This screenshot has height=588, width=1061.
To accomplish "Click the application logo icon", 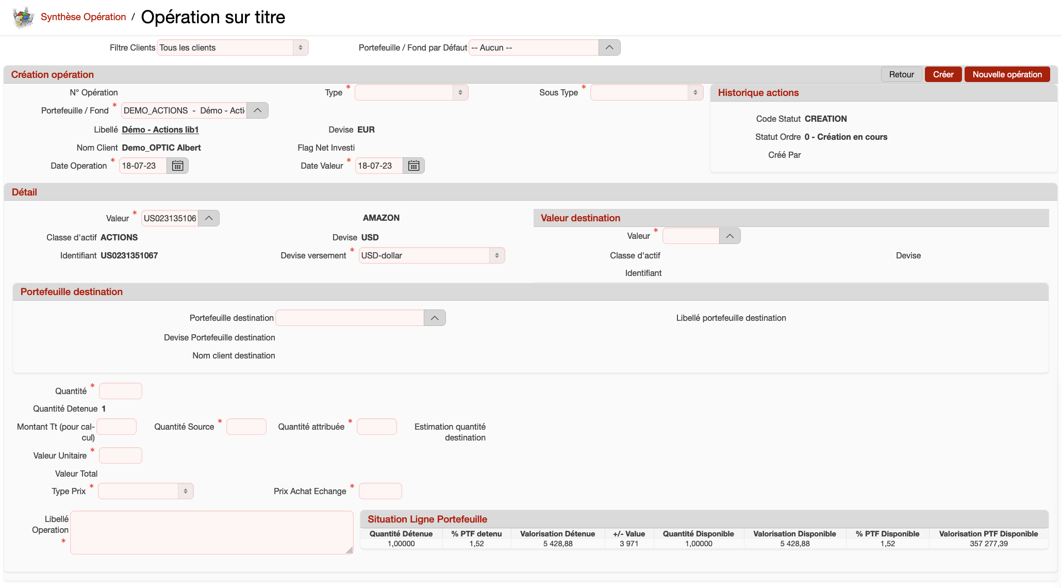I will coord(23,18).
